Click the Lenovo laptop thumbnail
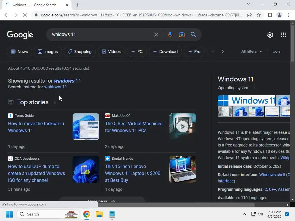Image resolution: width=295 pixels, height=221 pixels. 182,169
